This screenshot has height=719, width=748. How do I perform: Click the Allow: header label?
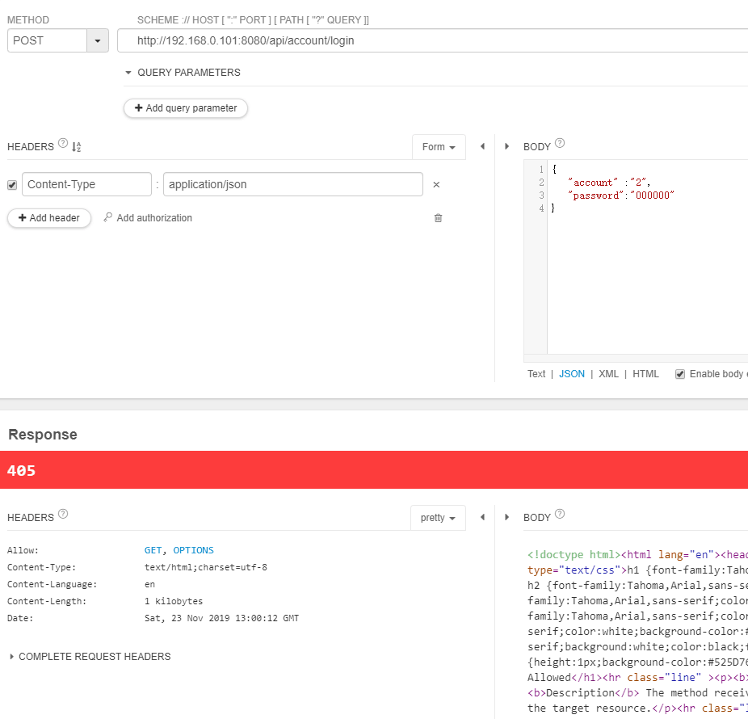(23, 551)
